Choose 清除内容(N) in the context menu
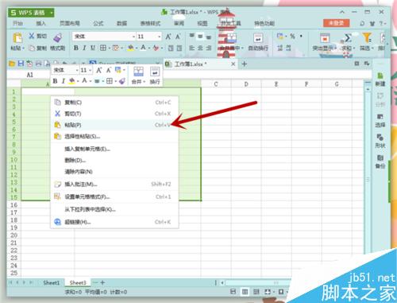 [x=114, y=172]
